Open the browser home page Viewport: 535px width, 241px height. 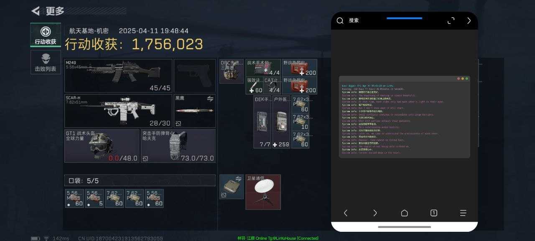404,213
